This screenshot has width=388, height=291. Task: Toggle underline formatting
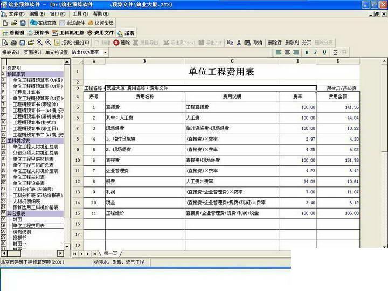coord(324,52)
